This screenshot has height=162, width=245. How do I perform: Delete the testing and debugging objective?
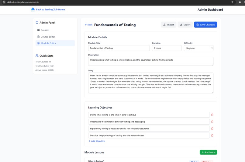[x=212, y=122]
